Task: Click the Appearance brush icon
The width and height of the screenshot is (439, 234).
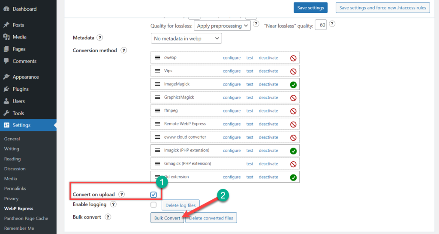Action: [x=6, y=77]
